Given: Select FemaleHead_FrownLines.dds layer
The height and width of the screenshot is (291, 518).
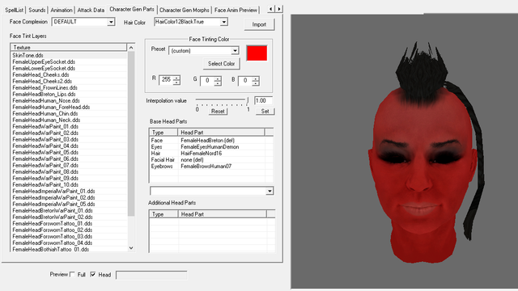Looking at the screenshot, I should point(69,88).
